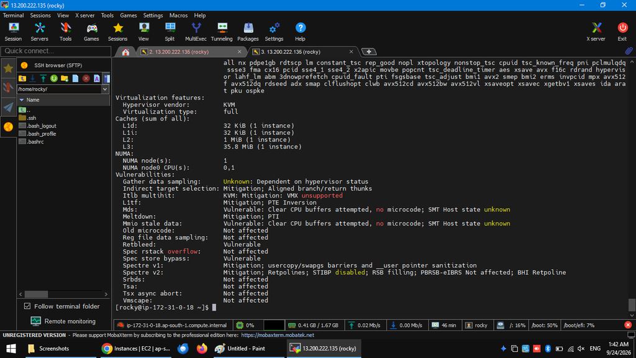This screenshot has height=358, width=636.
Task: Delete selected file with red X icon
Action: tap(86, 78)
